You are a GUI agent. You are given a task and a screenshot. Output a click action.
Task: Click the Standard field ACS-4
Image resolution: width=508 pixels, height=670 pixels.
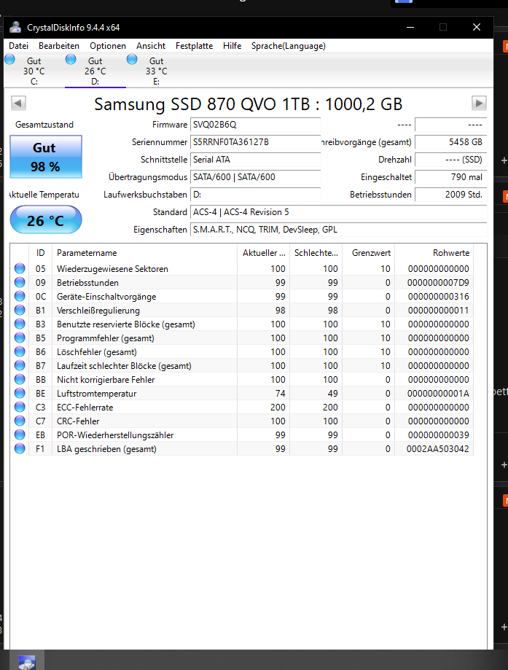(339, 212)
